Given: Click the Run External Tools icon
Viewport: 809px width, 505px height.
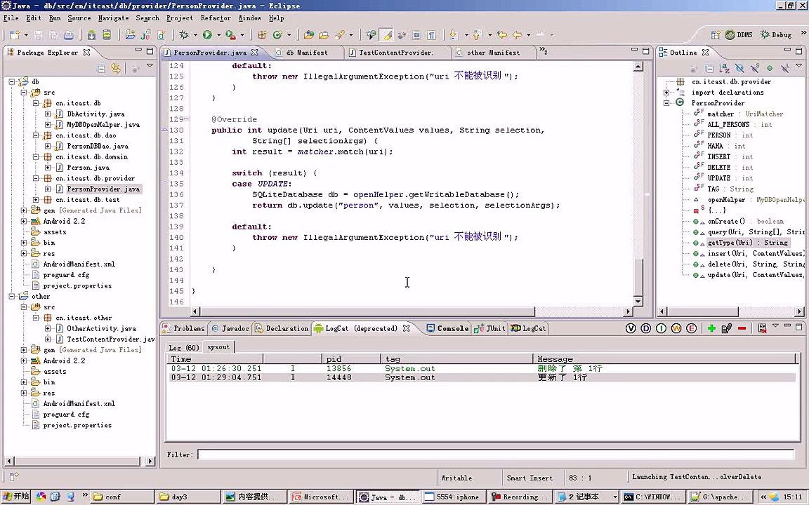Looking at the screenshot, I should point(230,34).
